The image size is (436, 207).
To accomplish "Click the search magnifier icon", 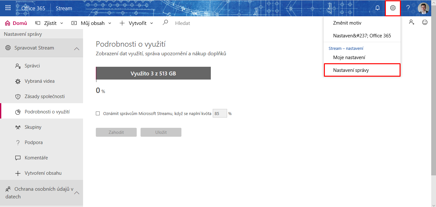I will pyautogui.click(x=165, y=23).
